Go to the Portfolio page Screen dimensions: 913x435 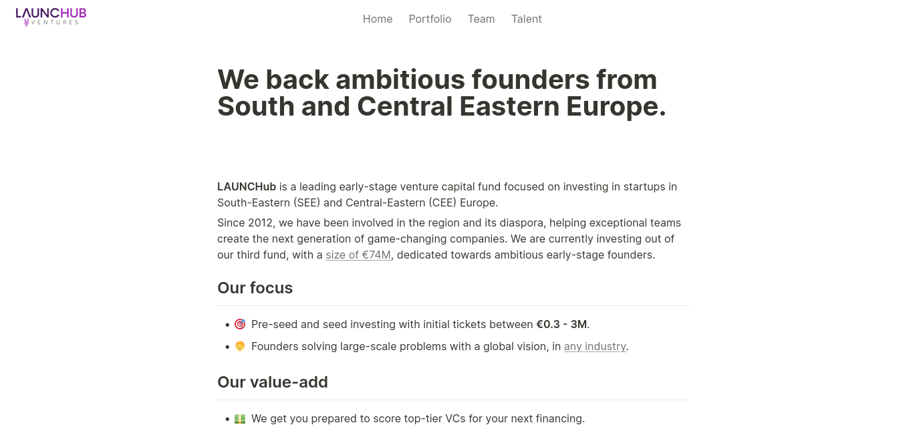[x=430, y=19]
